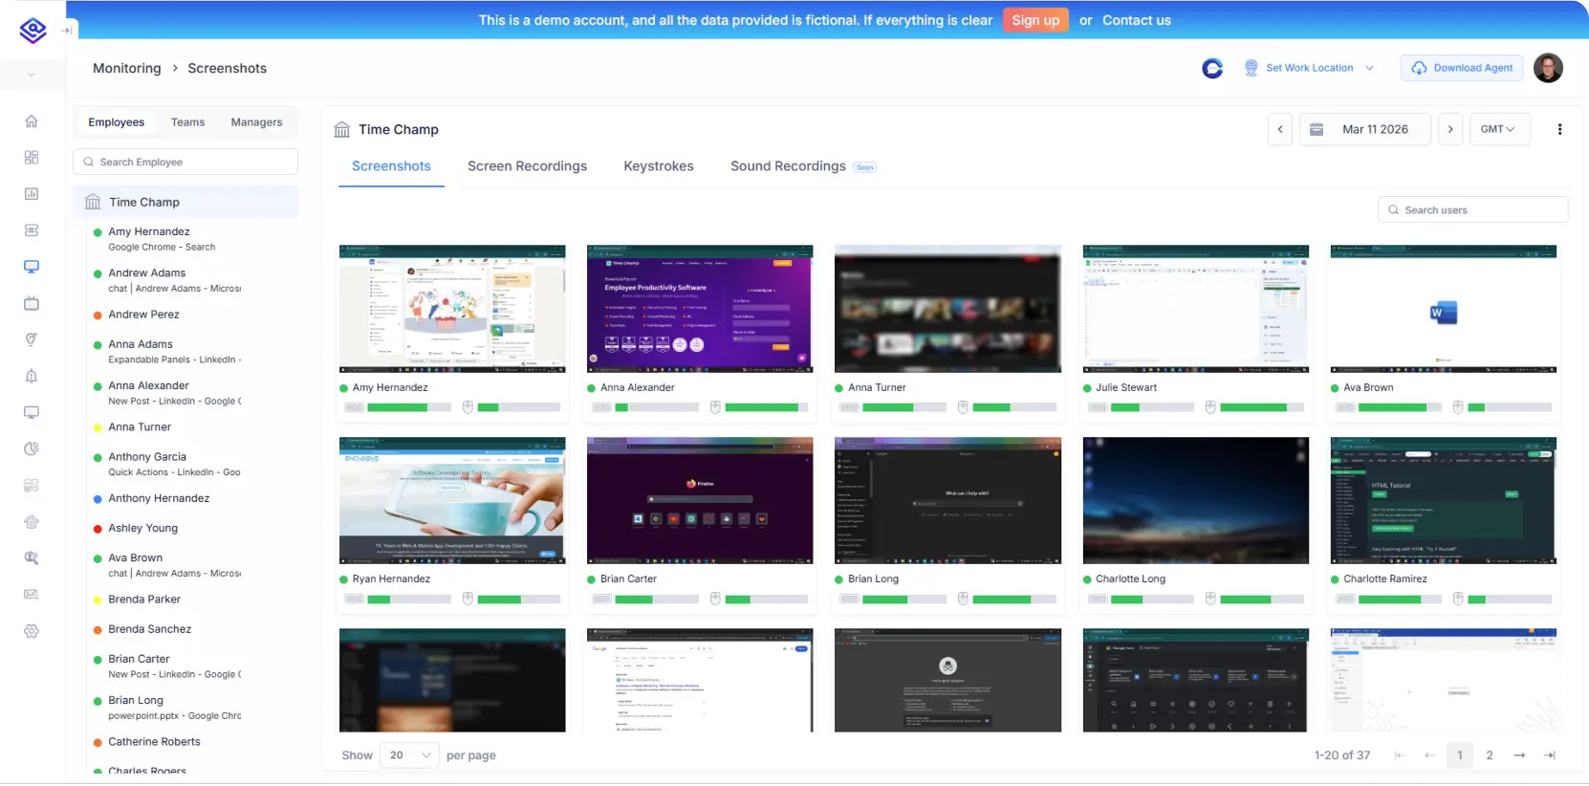Viewport: 1589px width, 786px height.
Task: Open Ryan Hernandez's screenshot thumbnail
Action: (x=452, y=500)
